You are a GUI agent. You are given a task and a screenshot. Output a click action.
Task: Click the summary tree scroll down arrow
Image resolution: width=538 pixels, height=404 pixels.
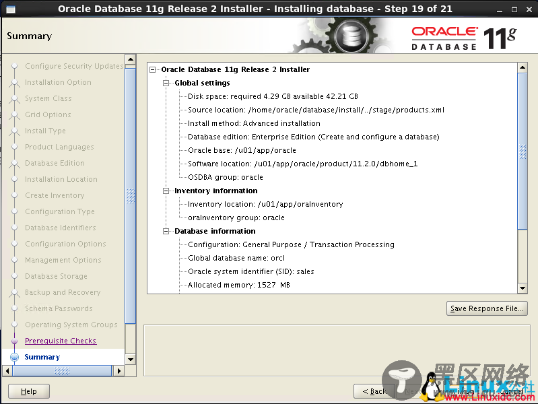pyautogui.click(x=523, y=288)
